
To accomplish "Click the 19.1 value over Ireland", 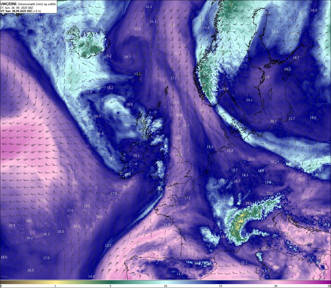I will coord(136,155).
